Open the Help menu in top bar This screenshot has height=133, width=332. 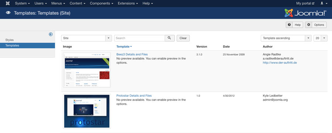point(148,3)
